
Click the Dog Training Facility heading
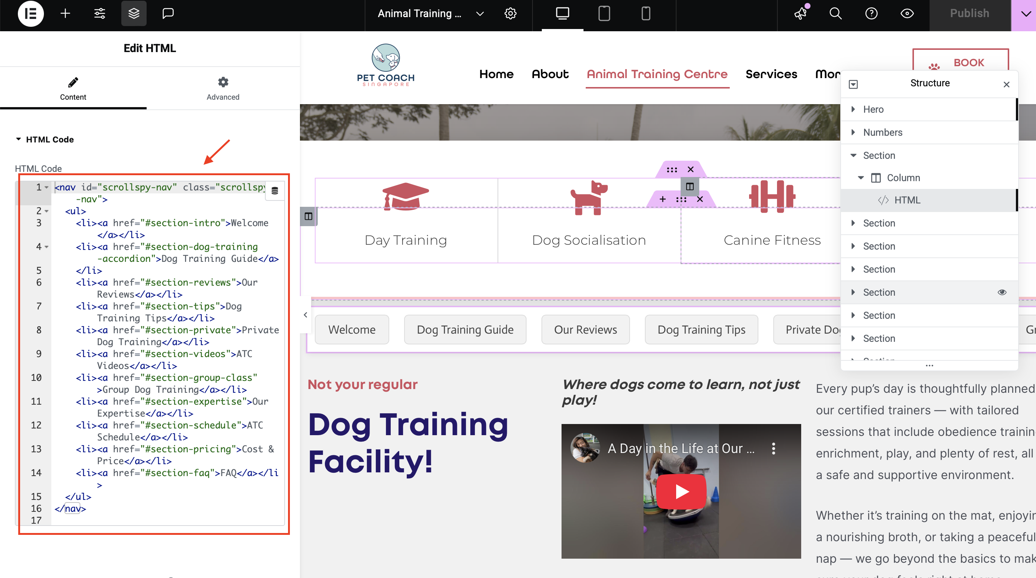[408, 443]
